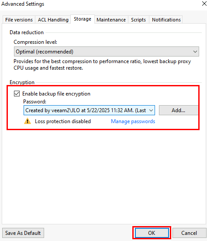Viewport: 207px width, 241px height.
Task: Confirm settings with the OK button
Action: (152, 233)
